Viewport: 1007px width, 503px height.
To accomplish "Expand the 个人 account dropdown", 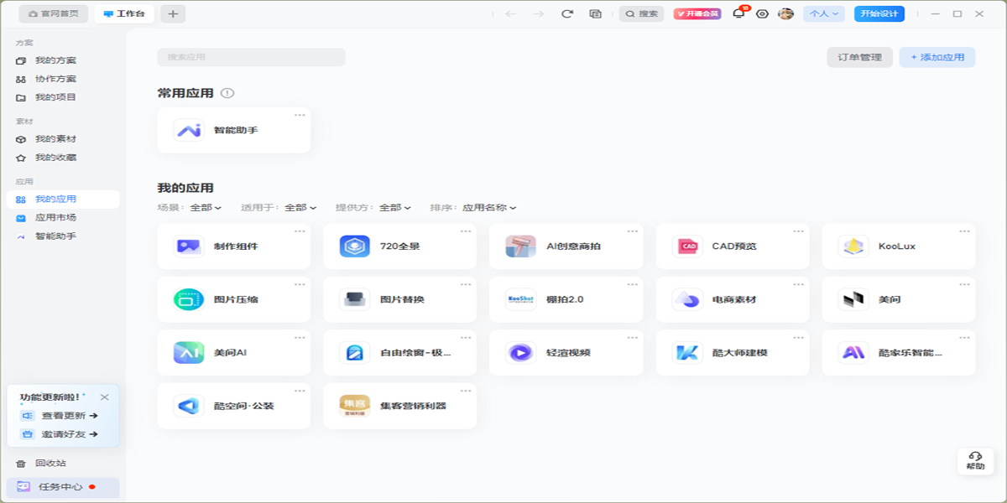I will click(x=824, y=14).
